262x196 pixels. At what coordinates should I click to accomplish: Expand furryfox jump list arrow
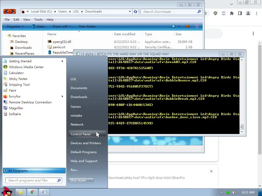[62, 96]
